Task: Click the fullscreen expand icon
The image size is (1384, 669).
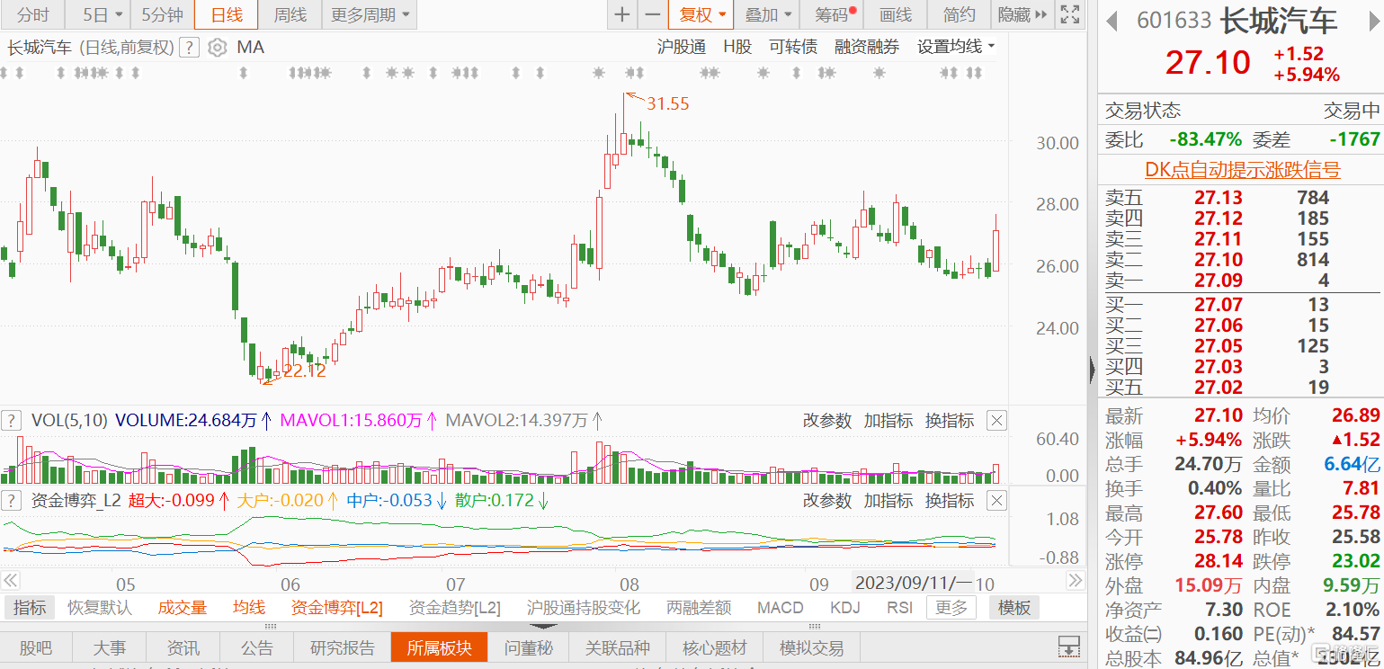Action: point(1069,14)
